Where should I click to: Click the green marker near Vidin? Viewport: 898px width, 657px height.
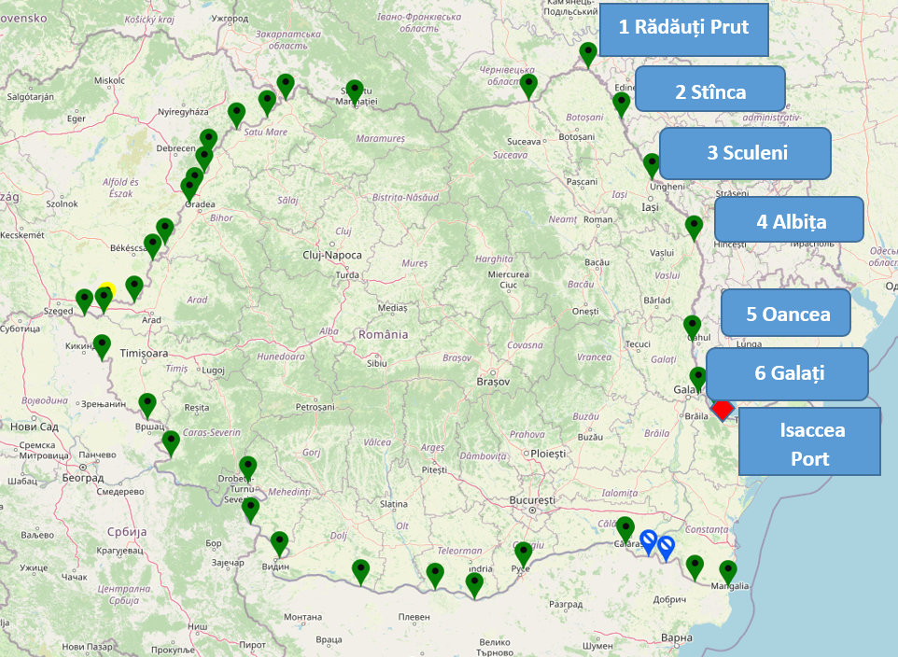pyautogui.click(x=279, y=542)
